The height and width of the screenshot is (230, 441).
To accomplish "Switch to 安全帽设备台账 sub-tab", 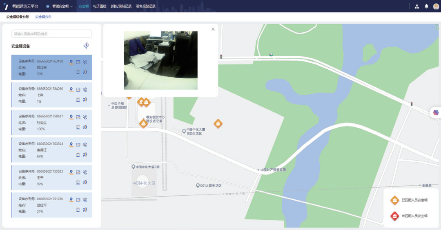I will point(18,17).
